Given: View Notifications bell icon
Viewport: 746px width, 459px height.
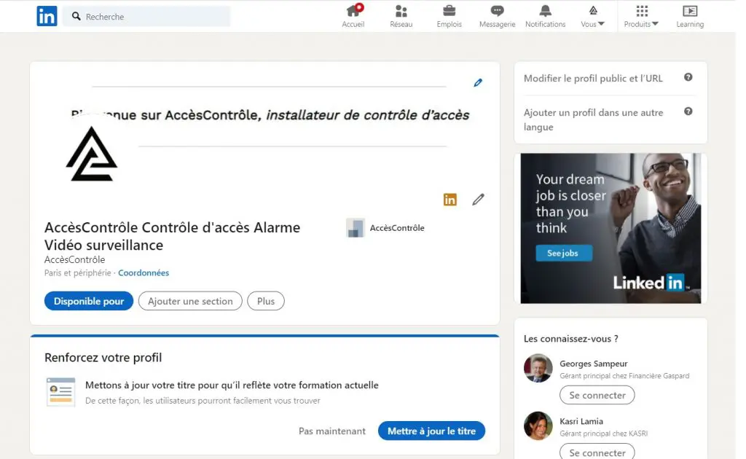Looking at the screenshot, I should pyautogui.click(x=545, y=12).
